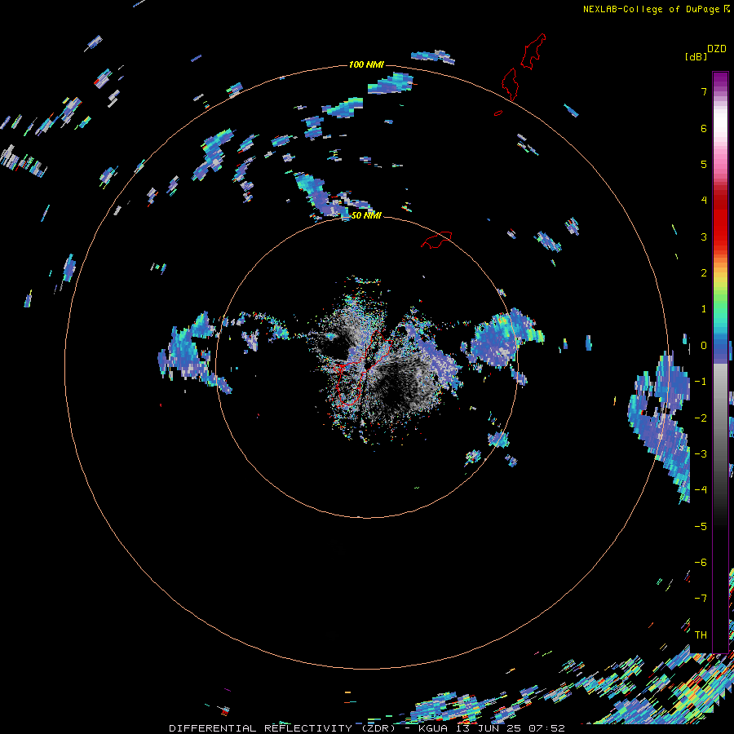This screenshot has width=734, height=734.
Task: Click the ZDR color scale bar
Action: pyautogui.click(x=720, y=362)
